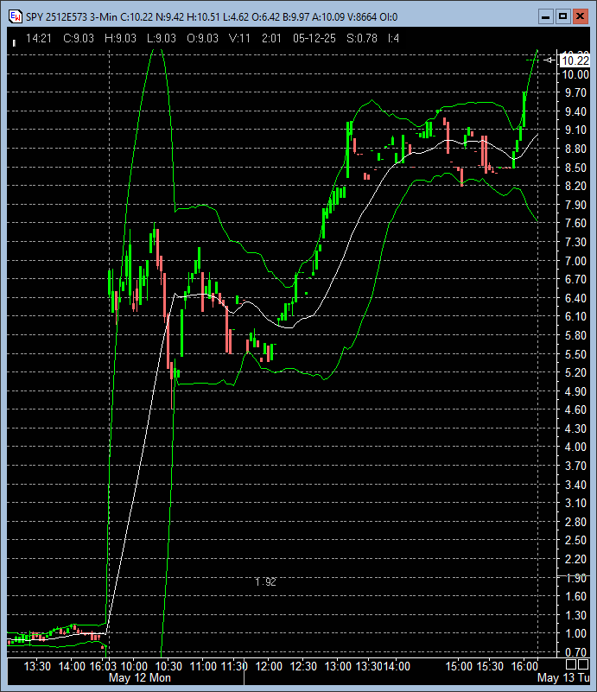Click the highlighted 10.22 current price label
This screenshot has height=692, width=597.
coord(575,60)
